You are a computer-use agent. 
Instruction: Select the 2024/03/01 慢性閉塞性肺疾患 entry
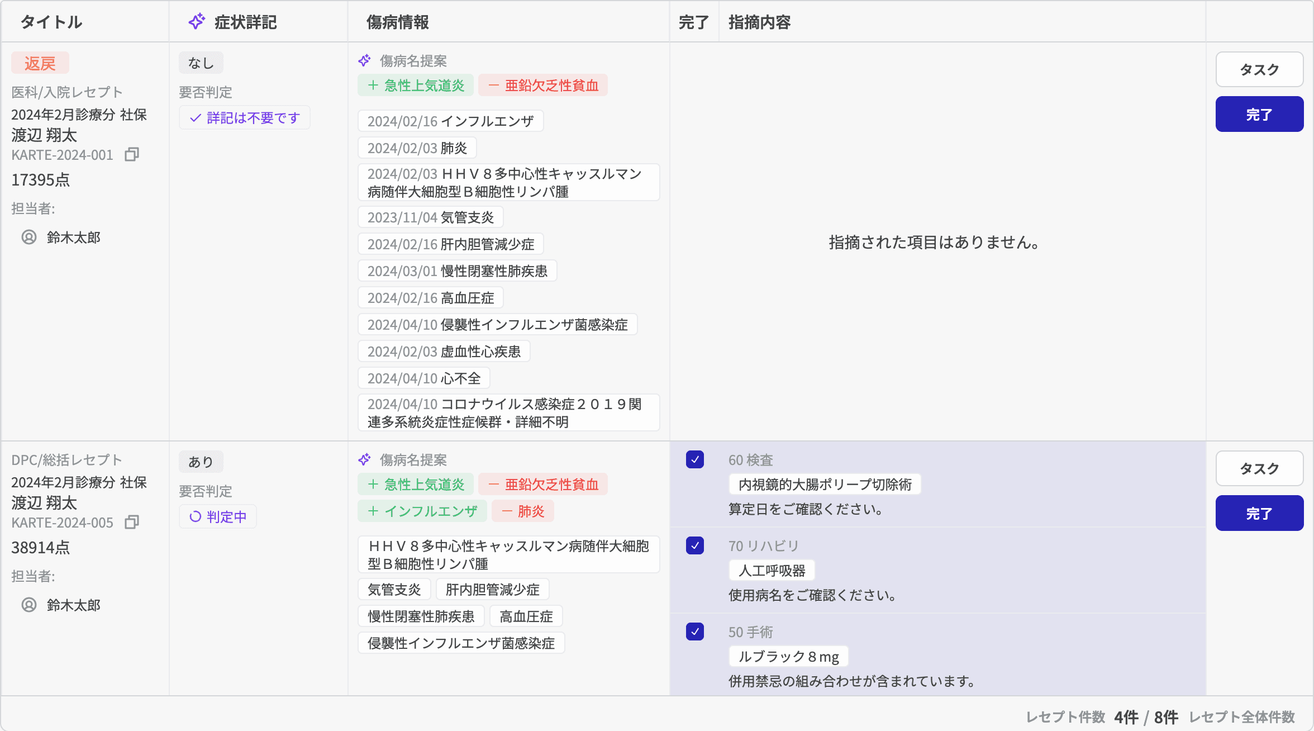(x=458, y=271)
